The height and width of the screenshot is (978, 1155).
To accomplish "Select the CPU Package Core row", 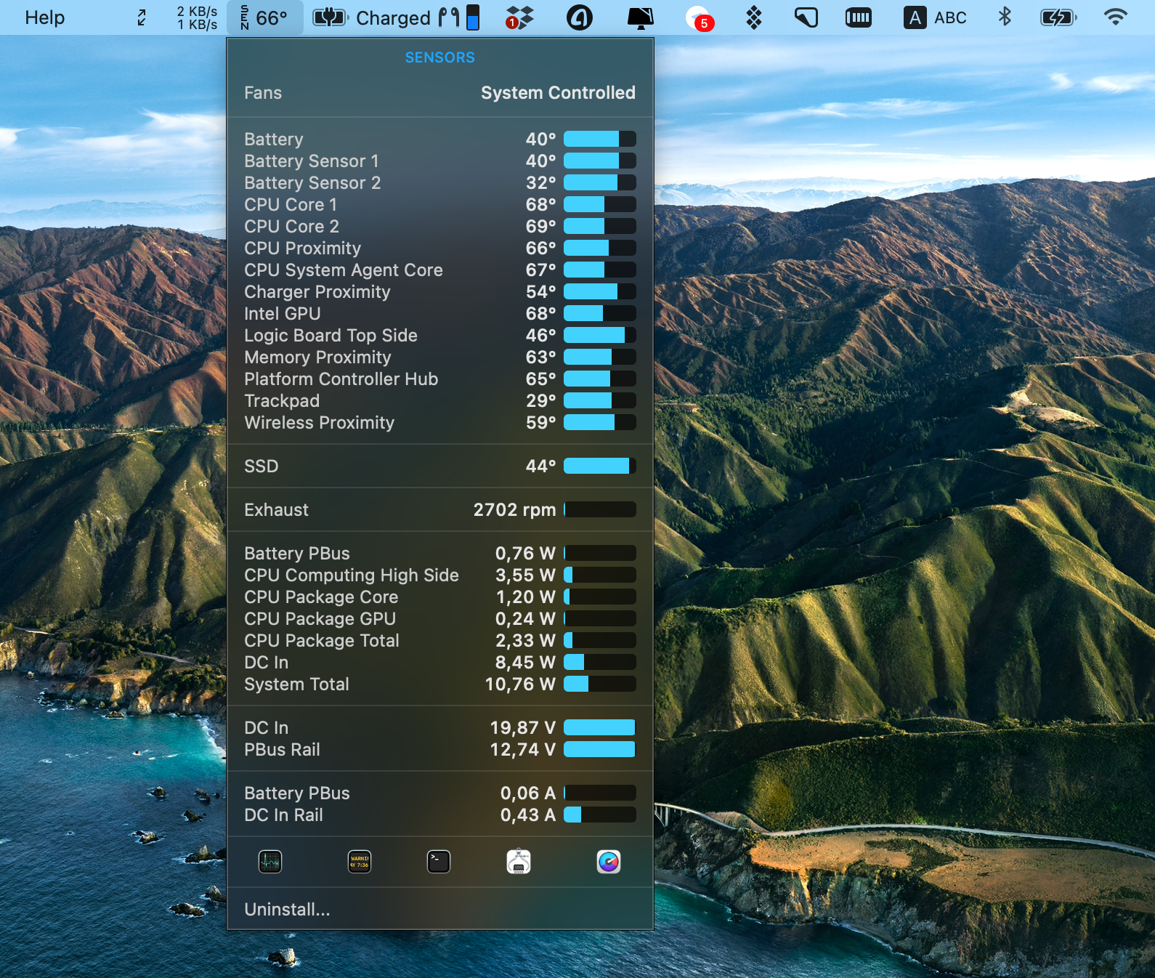I will [x=440, y=597].
